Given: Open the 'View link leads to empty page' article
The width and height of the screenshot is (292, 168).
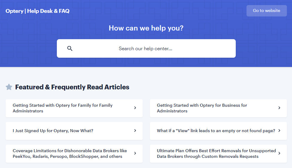Looking at the screenshot, I should coord(218,131).
